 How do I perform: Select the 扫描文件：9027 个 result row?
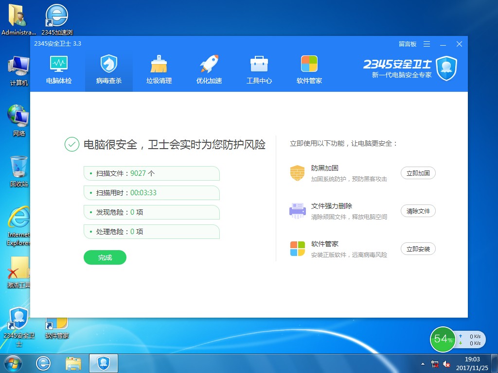pyautogui.click(x=152, y=173)
